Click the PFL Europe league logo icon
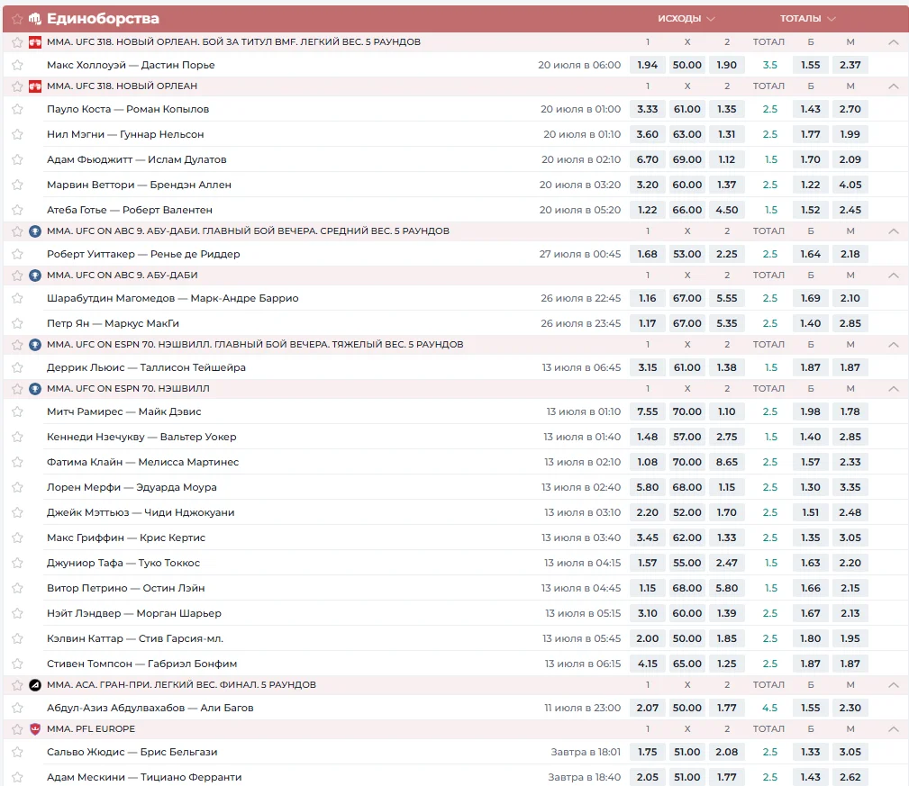Viewport: 909px width, 786px height. (35, 729)
